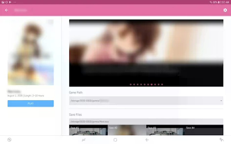Image resolution: width=231 pixels, height=144 pixels.
Task: Tap the round icon in the navigation bar
Action: 9,140
